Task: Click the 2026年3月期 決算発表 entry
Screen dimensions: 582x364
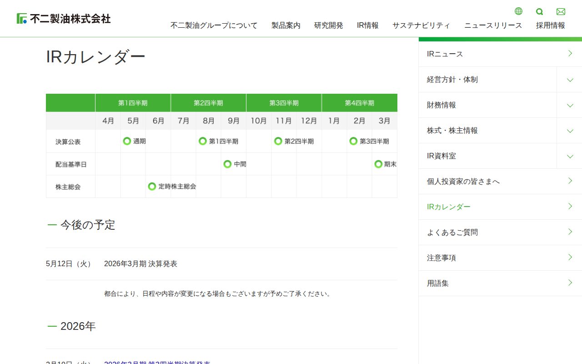Action: click(x=140, y=264)
